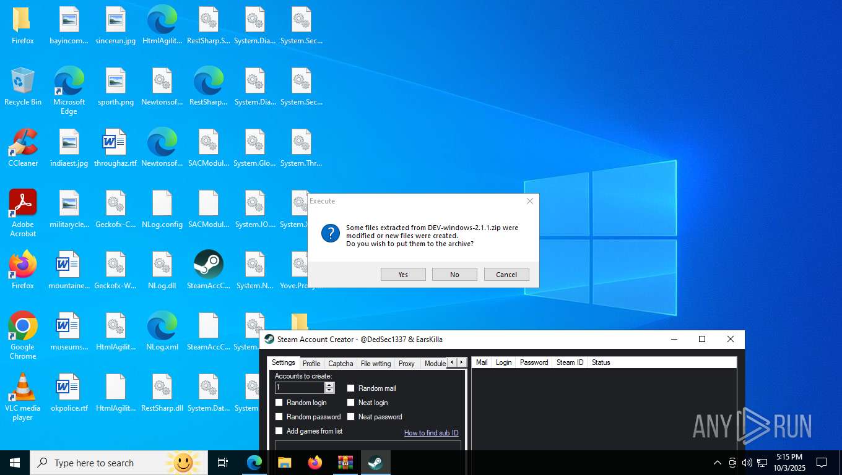842x475 pixels.
Task: Select System.Glo... dll file icon
Action: (255, 148)
